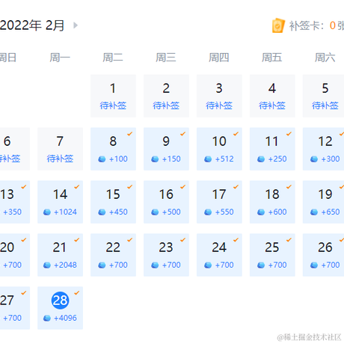Click 待补签 link on day 1
Viewport: 344px width, 344px height.
(113, 105)
